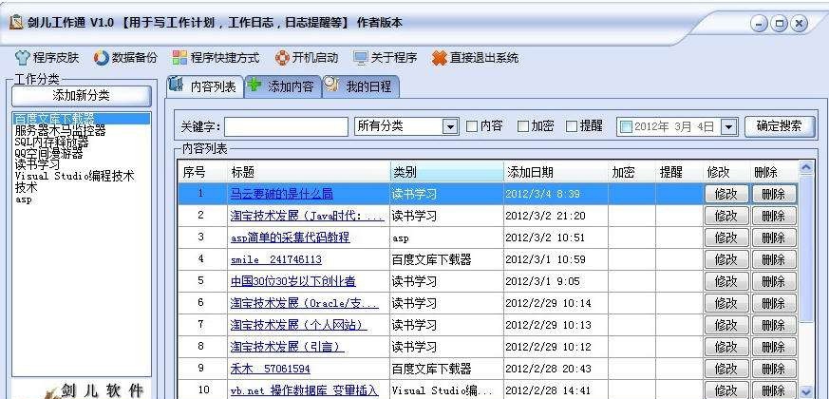Open link 禾木 57061594

click(271, 369)
